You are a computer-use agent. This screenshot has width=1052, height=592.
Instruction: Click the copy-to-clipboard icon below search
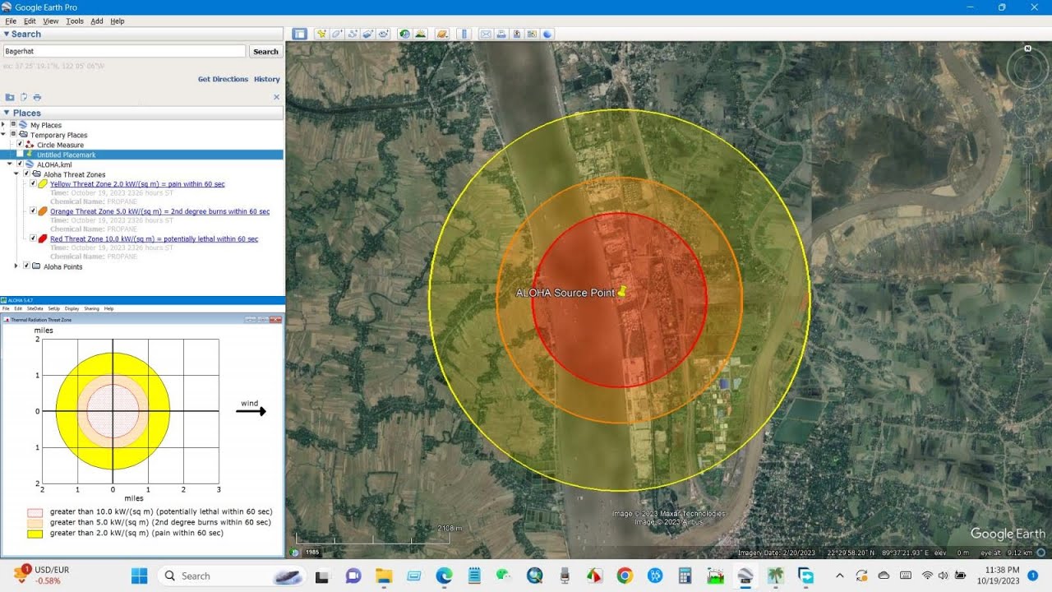tap(24, 97)
